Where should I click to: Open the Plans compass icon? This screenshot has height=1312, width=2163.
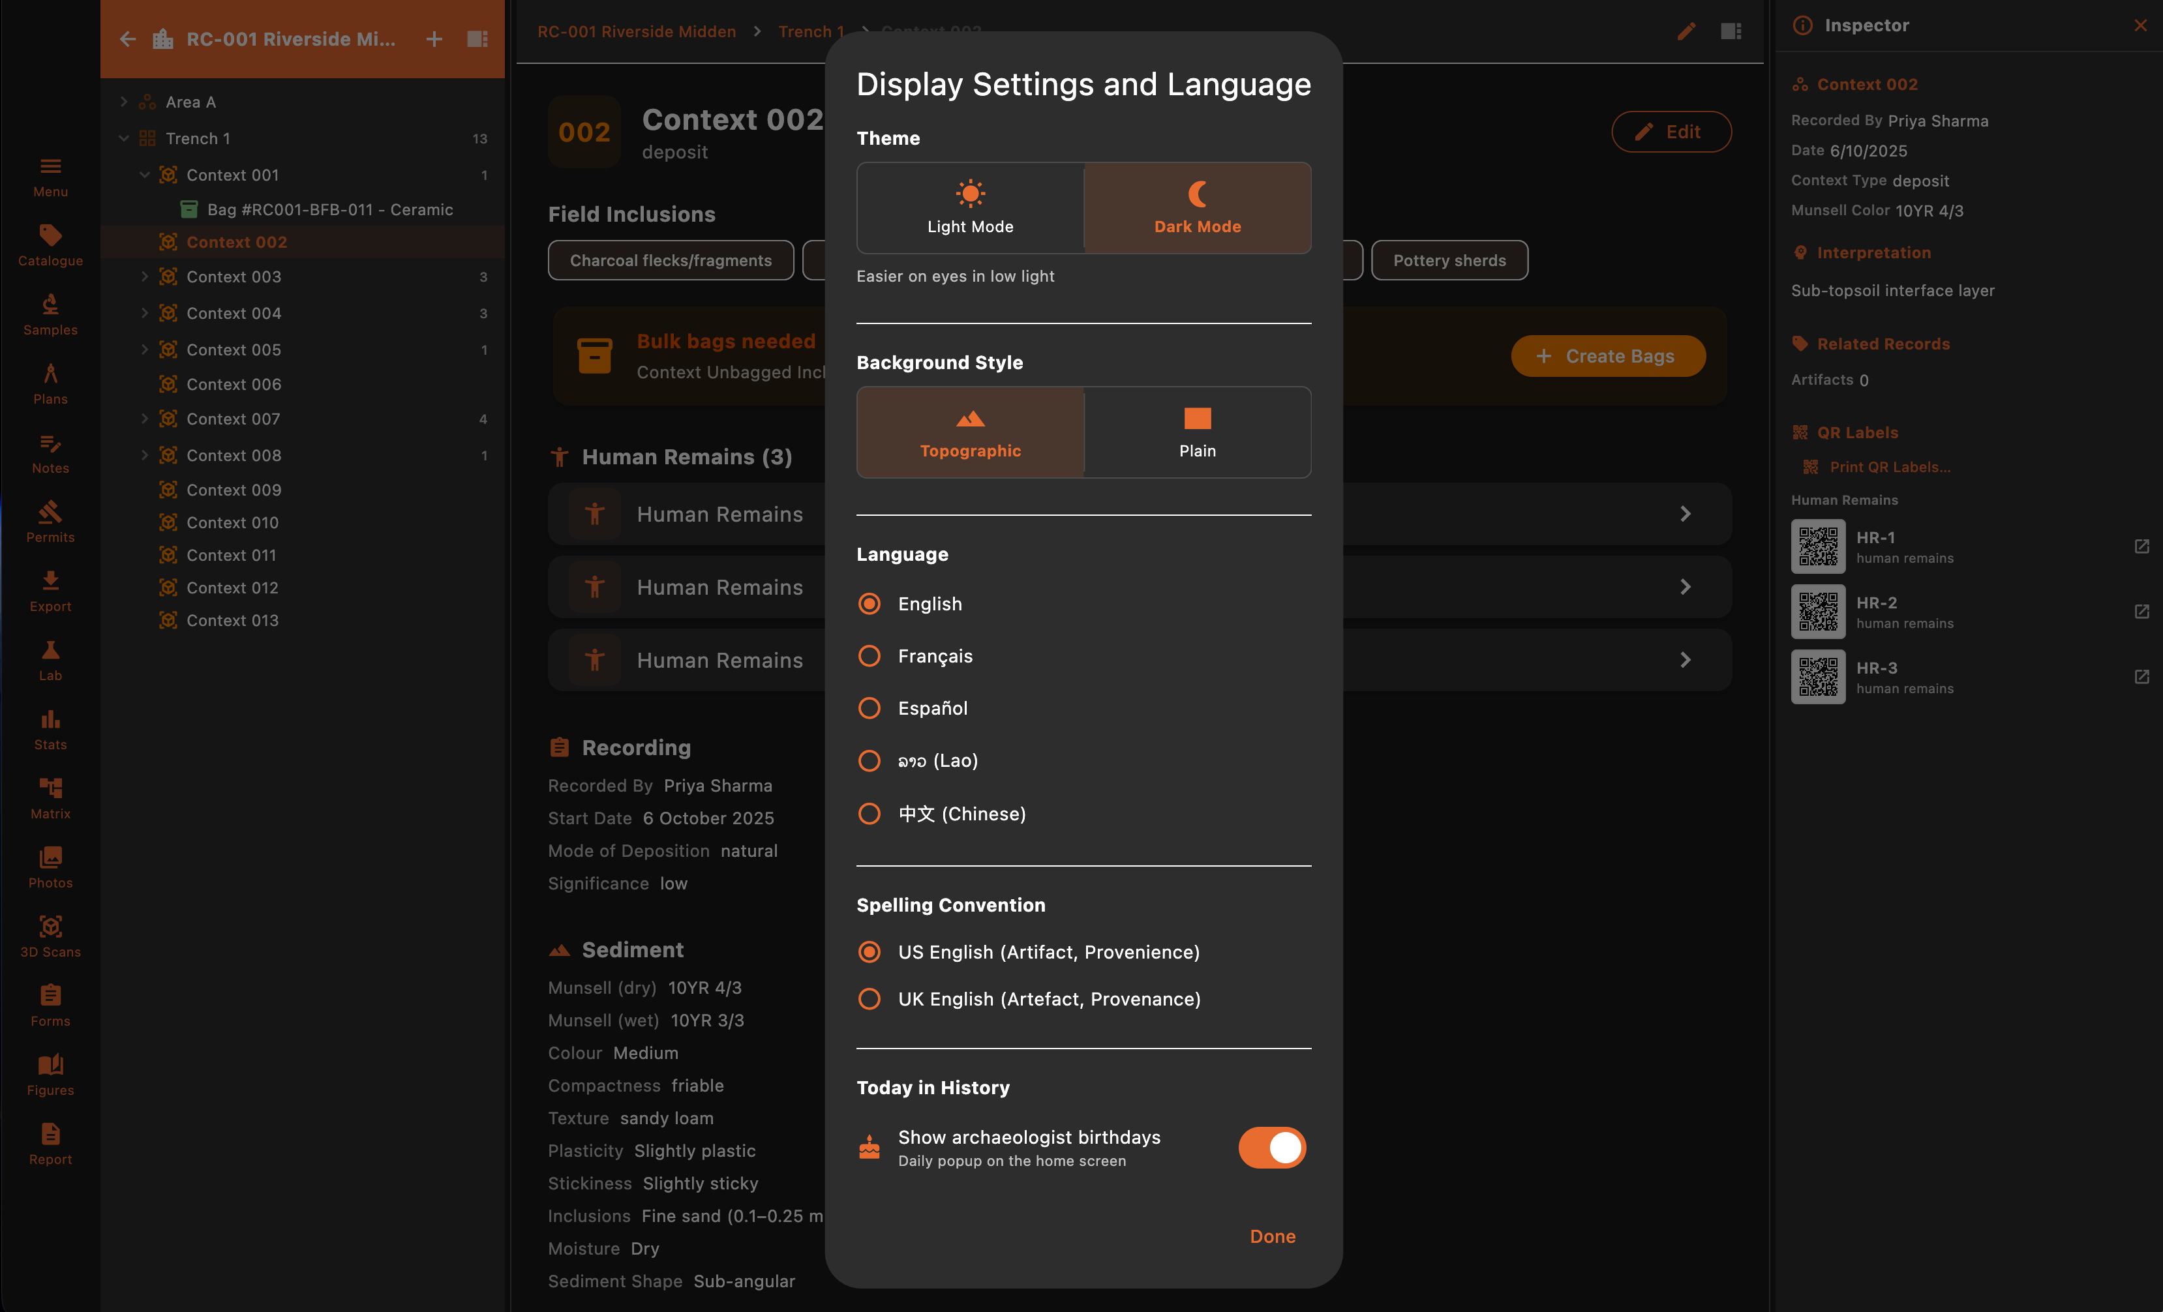[50, 383]
